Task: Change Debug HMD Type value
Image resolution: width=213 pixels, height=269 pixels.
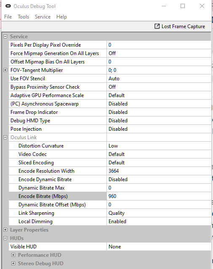Action: pyautogui.click(x=159, y=121)
